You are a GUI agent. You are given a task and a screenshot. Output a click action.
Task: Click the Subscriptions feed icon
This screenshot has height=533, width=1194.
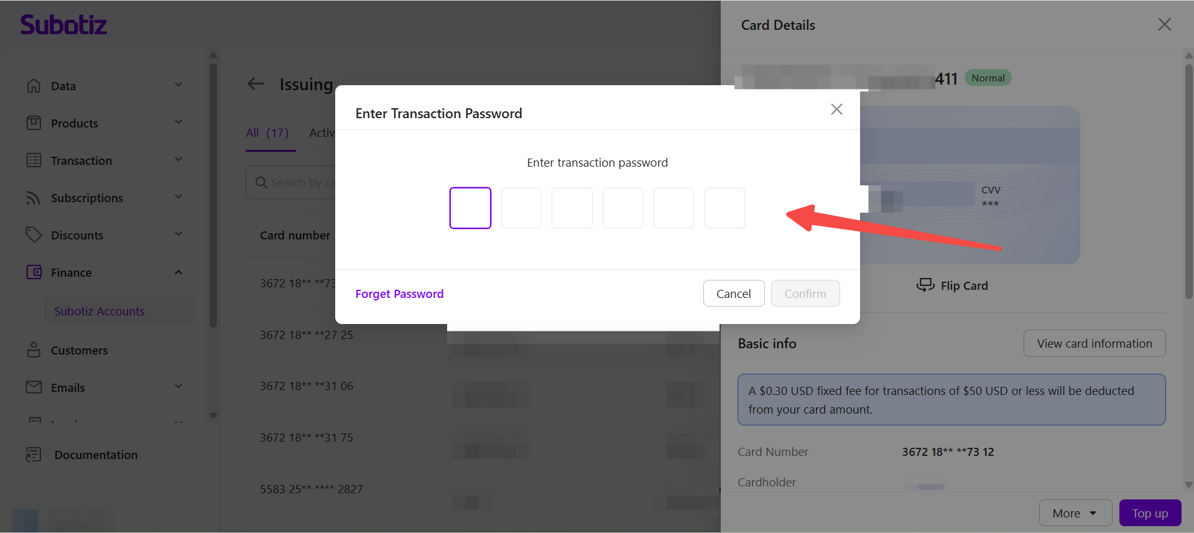[34, 198]
